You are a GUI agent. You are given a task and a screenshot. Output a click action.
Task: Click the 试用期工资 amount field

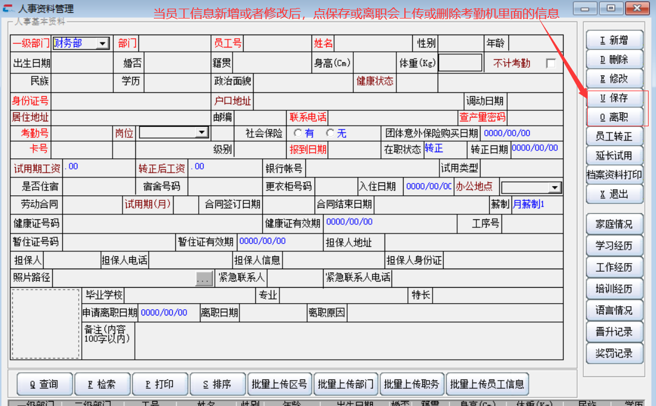[98, 168]
